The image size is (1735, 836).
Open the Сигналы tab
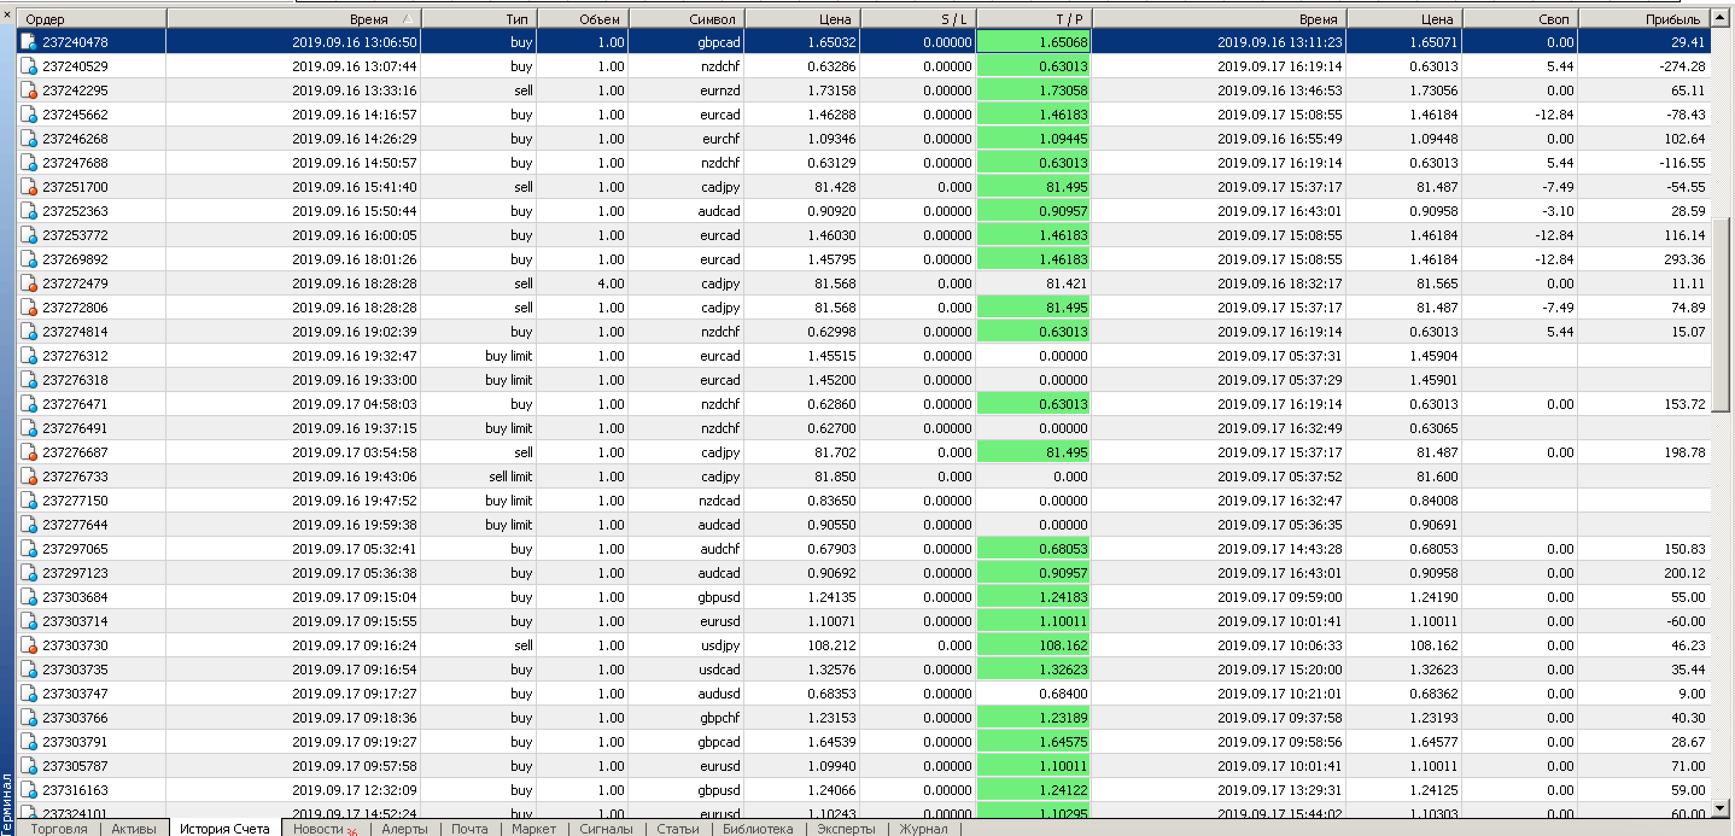click(x=606, y=828)
